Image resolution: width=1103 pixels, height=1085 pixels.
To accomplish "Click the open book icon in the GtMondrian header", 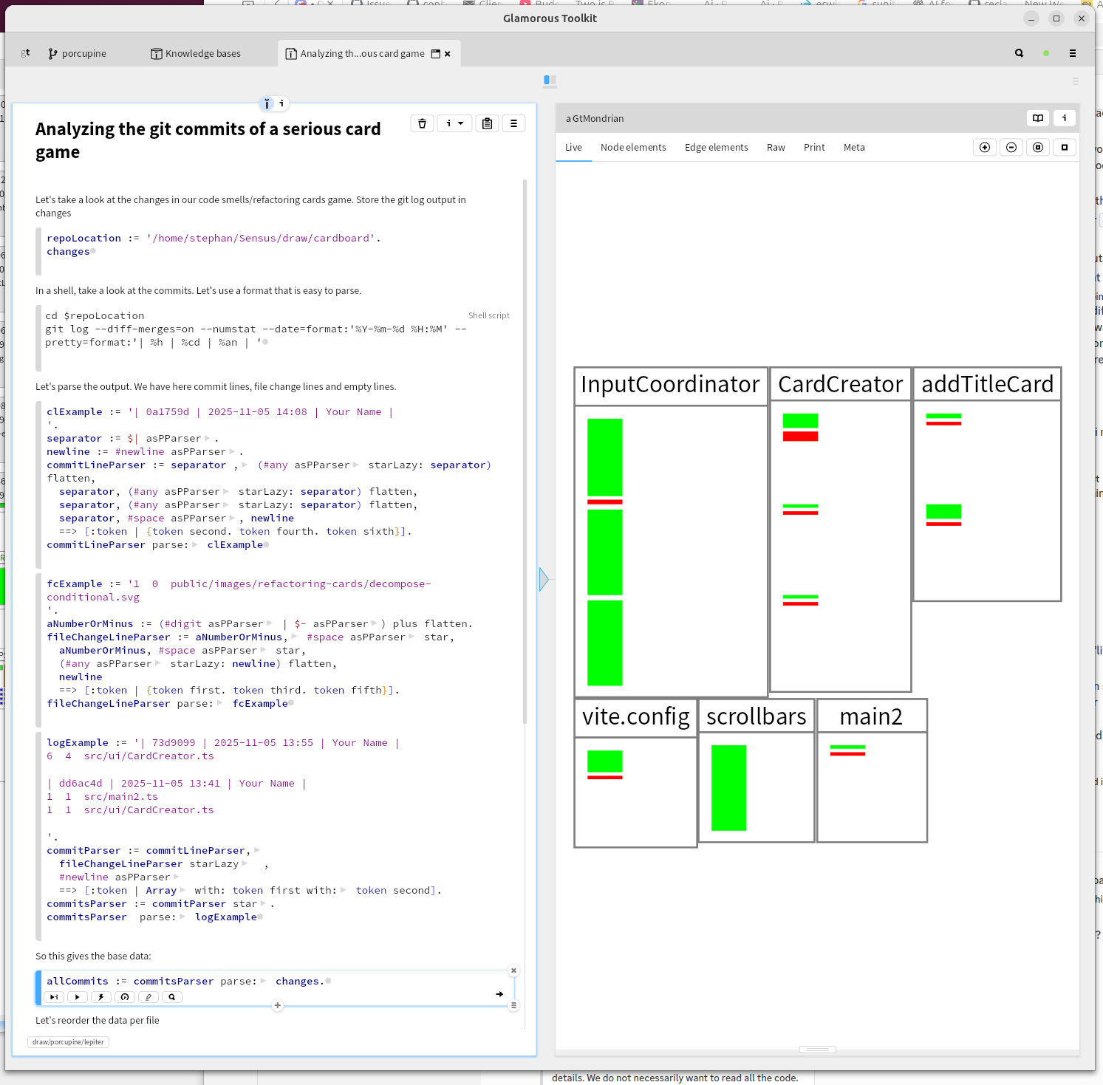I will [x=1037, y=118].
